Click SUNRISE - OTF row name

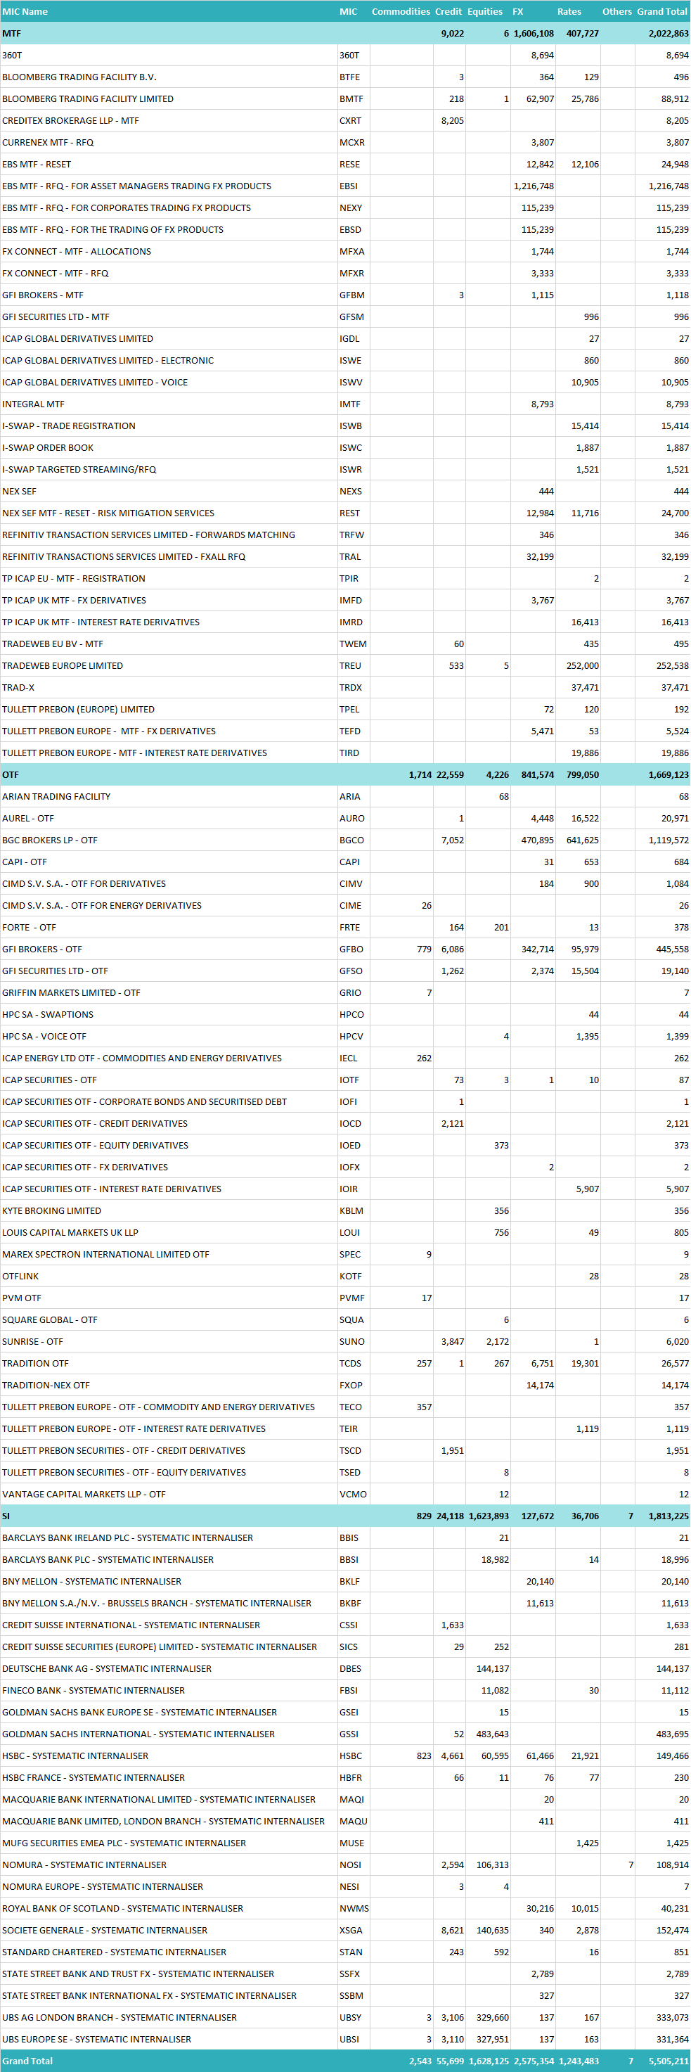[32, 1342]
